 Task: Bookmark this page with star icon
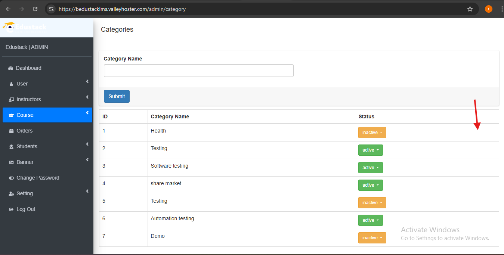pos(470,9)
